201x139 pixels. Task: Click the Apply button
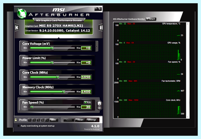[x=69, y=120]
